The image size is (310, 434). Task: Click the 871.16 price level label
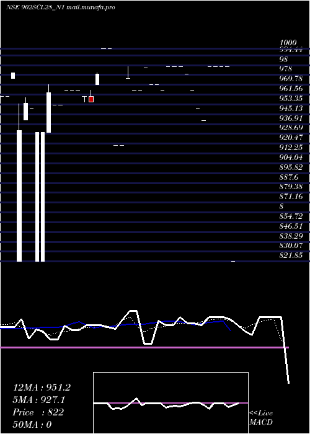click(x=291, y=197)
